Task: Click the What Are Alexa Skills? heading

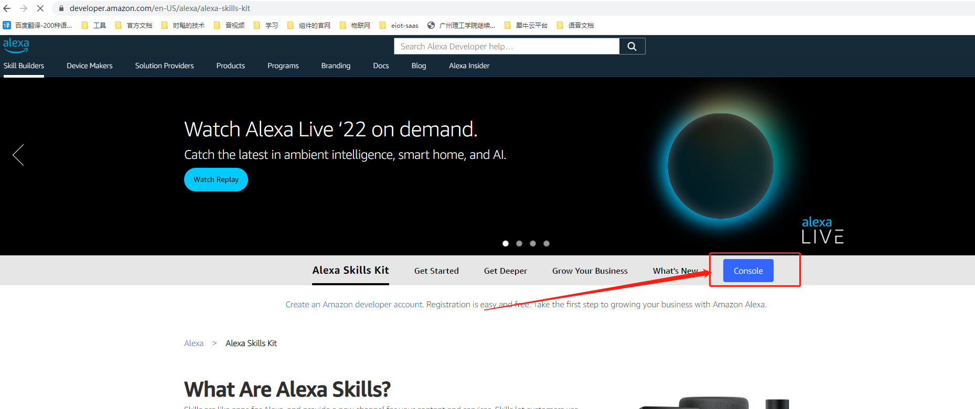Action: click(287, 390)
